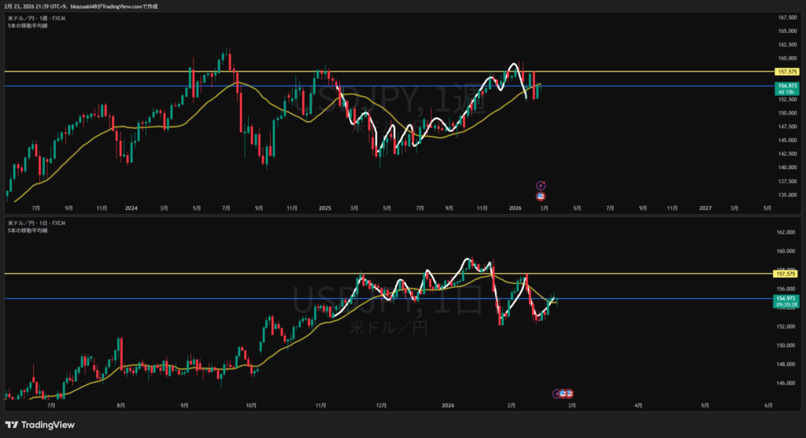The width and height of the screenshot is (806, 438).
Task: Expand the weekly chart 5本の移動平均線 indicator legend
Action: pyautogui.click(x=27, y=25)
